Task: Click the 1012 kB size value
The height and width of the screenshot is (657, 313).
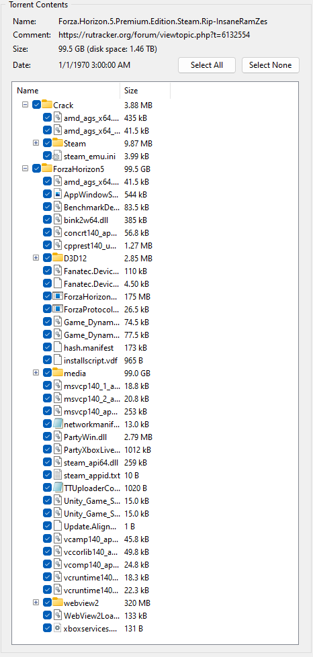Action: coord(138,449)
